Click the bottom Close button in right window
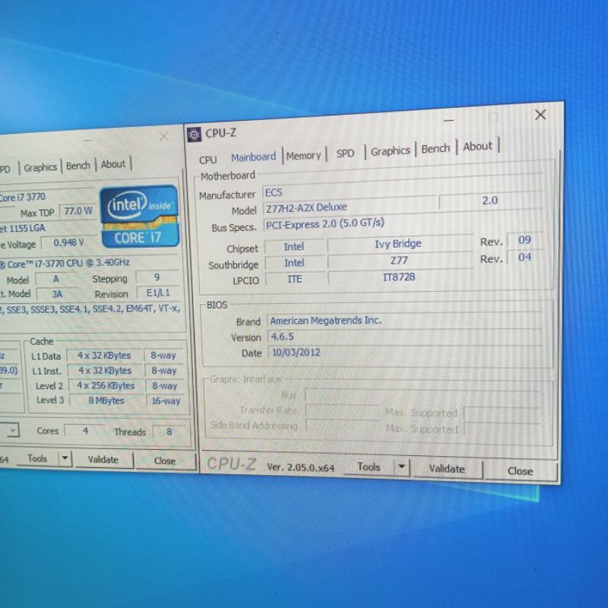 (x=520, y=470)
